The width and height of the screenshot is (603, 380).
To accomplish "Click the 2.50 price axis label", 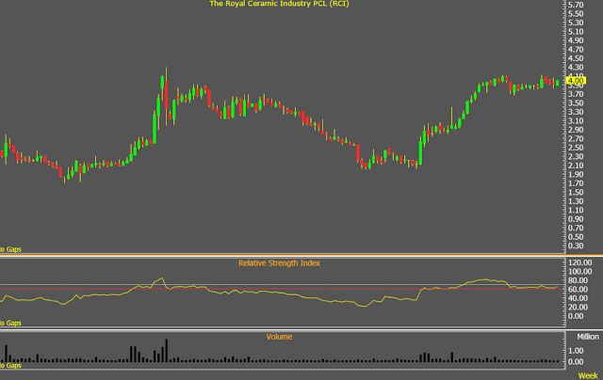I will [x=576, y=148].
